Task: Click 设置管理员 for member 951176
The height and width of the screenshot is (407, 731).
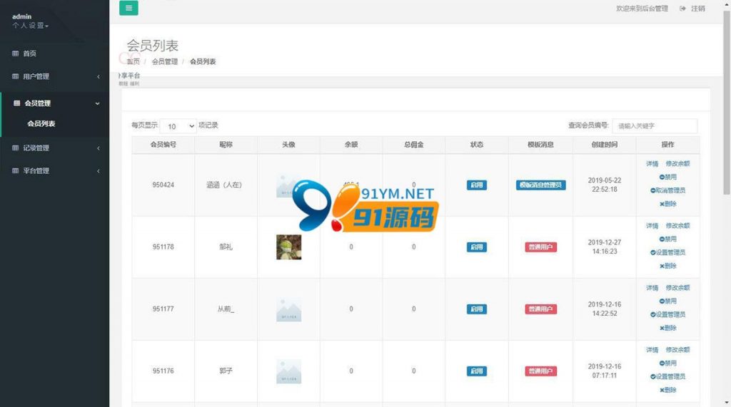Action: click(x=667, y=376)
